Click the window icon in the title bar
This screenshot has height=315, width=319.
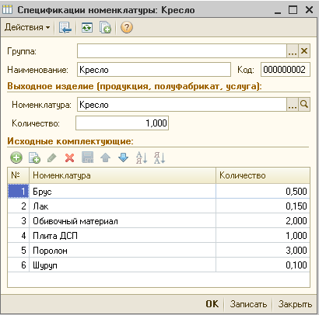coord(7,10)
